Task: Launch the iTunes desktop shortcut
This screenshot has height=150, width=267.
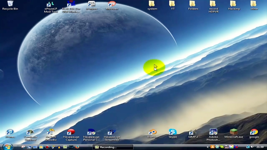Action: (x=10, y=133)
